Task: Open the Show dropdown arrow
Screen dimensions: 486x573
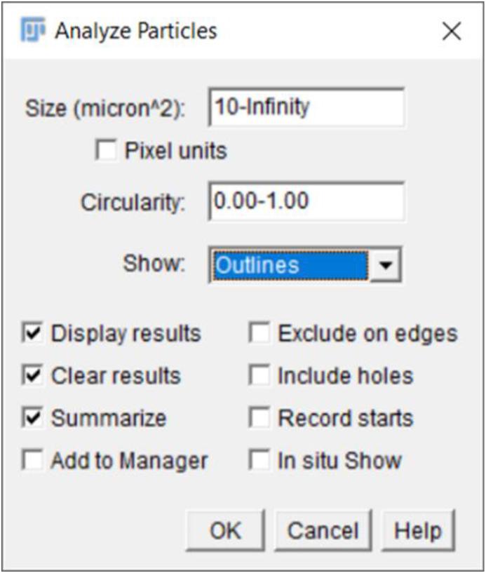Action: click(x=385, y=264)
